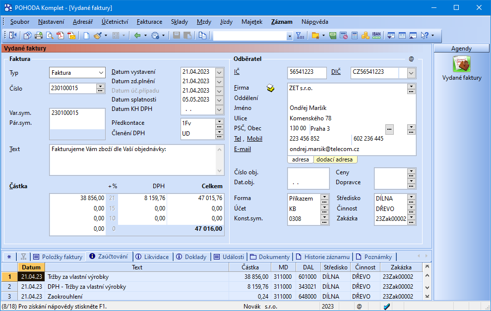The width and height of the screenshot is (491, 311).
Task: Click the green back arrow icon
Action: click(137, 36)
